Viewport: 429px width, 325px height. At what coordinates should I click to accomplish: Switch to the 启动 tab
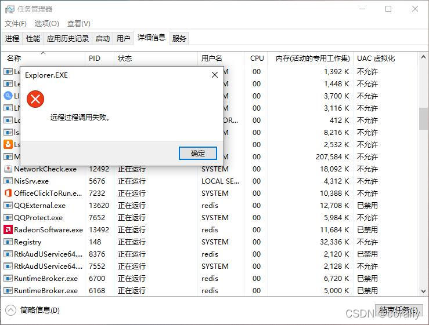point(103,38)
